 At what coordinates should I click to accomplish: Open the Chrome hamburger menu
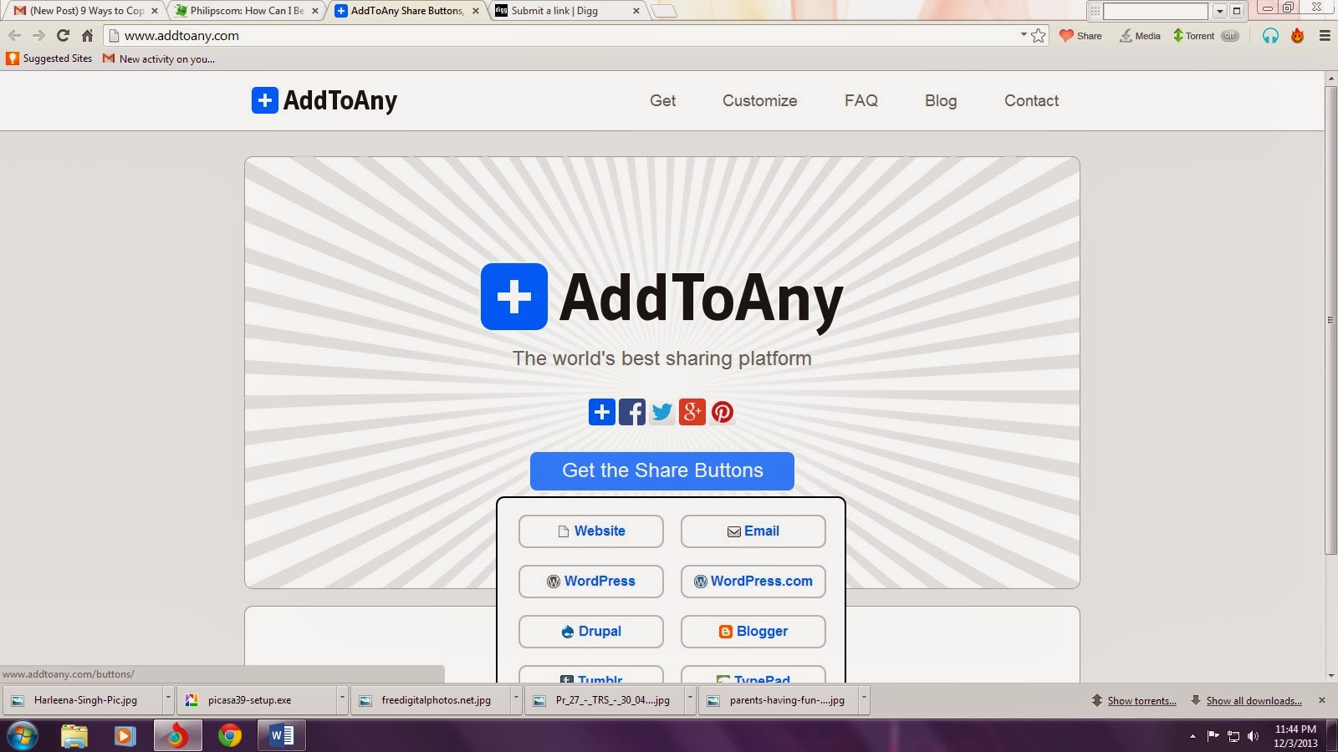click(x=1325, y=36)
